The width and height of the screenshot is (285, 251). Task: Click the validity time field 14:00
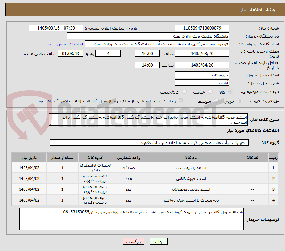click(x=147, y=65)
